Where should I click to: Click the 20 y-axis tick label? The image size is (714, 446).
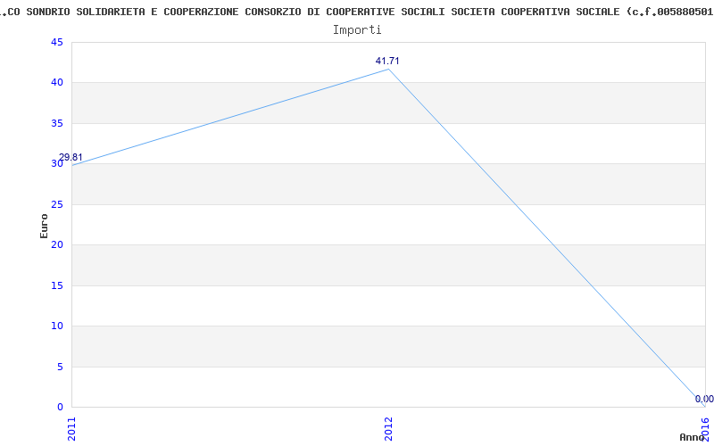point(57,244)
